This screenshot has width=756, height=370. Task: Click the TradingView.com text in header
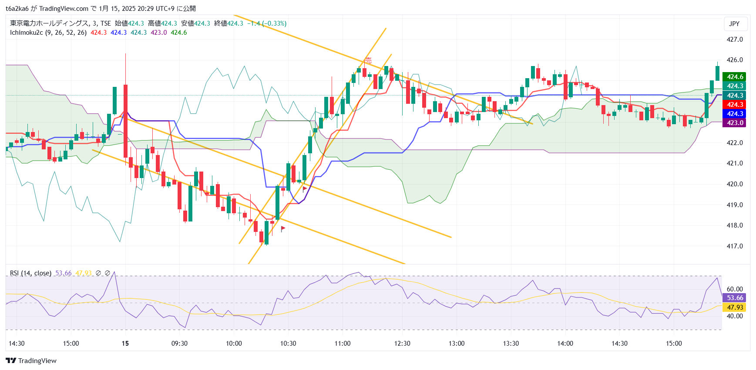coord(64,9)
